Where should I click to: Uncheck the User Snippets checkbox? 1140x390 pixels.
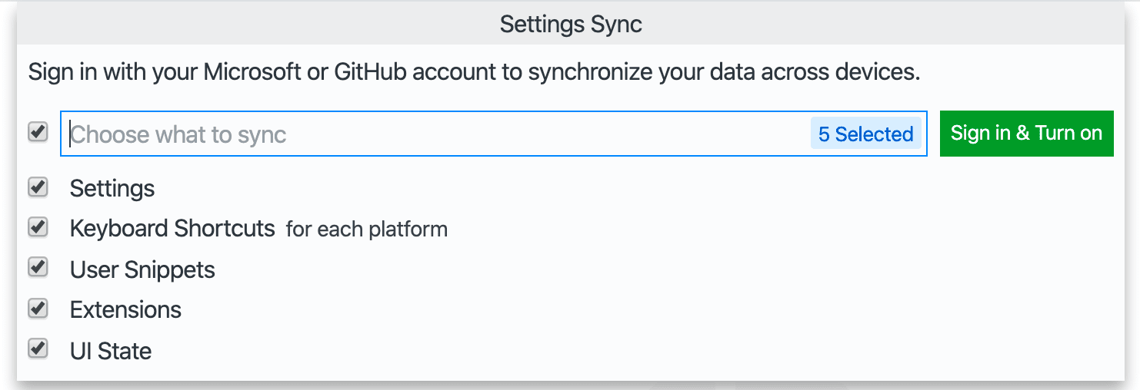(38, 268)
